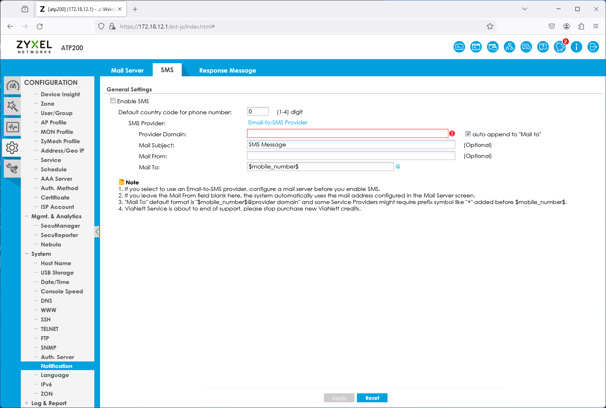This screenshot has height=408, width=606.
Task: Select the SMS tab
Action: tap(167, 70)
